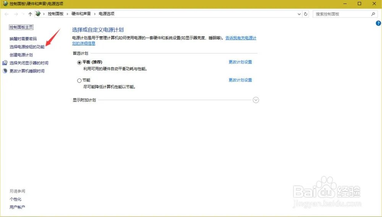Select the 平衡 (推荐) power plan
382x217 pixels.
coord(79,63)
